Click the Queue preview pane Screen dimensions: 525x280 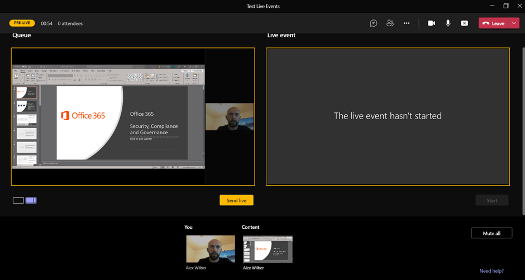tap(133, 116)
